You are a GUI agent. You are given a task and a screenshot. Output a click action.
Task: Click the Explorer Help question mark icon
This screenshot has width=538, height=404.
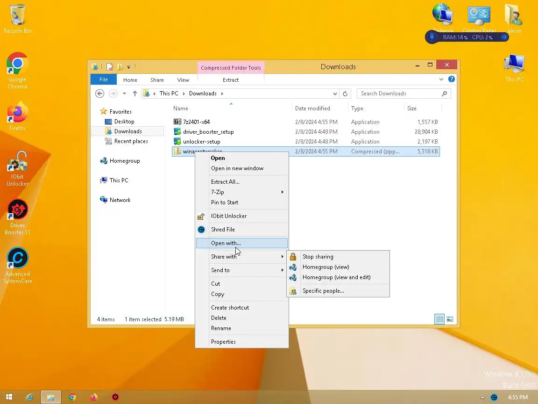point(452,79)
